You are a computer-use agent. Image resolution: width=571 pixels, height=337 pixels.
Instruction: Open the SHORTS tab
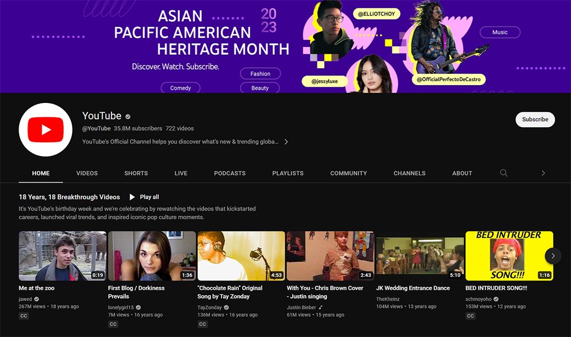point(136,173)
